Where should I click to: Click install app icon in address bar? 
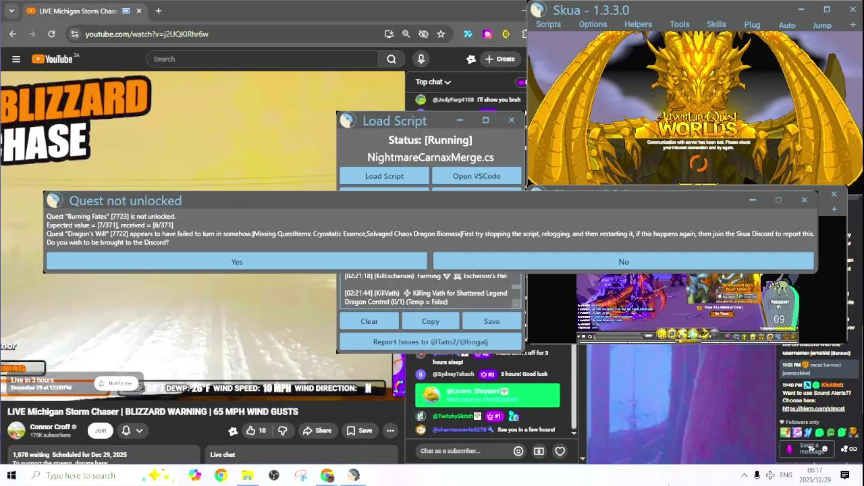[x=389, y=34]
